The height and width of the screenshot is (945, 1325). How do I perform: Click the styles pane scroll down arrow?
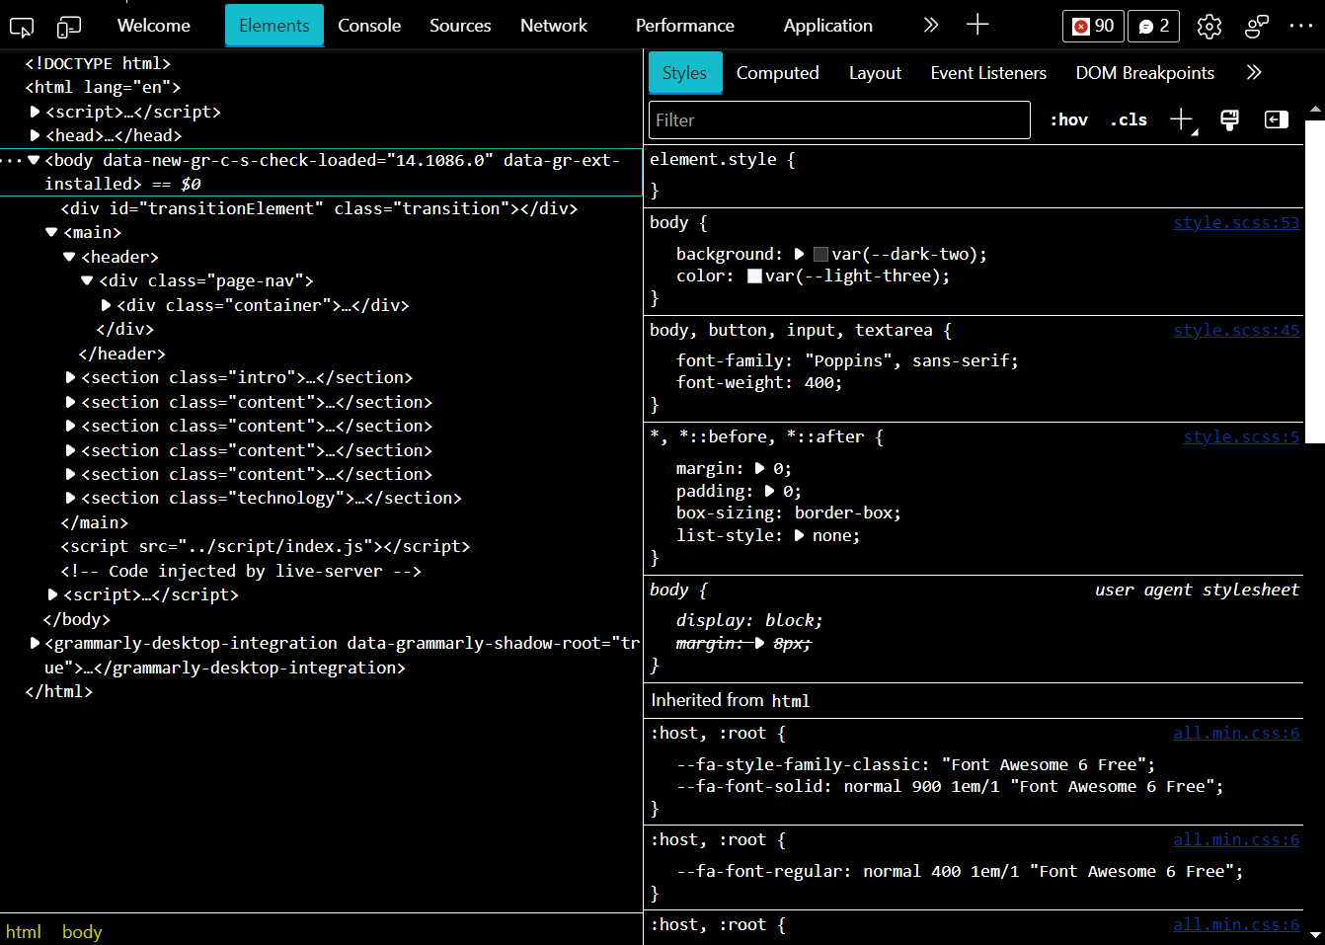[x=1315, y=935]
